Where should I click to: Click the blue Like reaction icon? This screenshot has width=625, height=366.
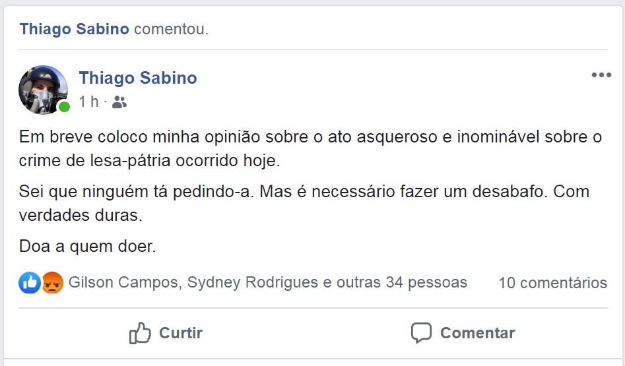30,283
